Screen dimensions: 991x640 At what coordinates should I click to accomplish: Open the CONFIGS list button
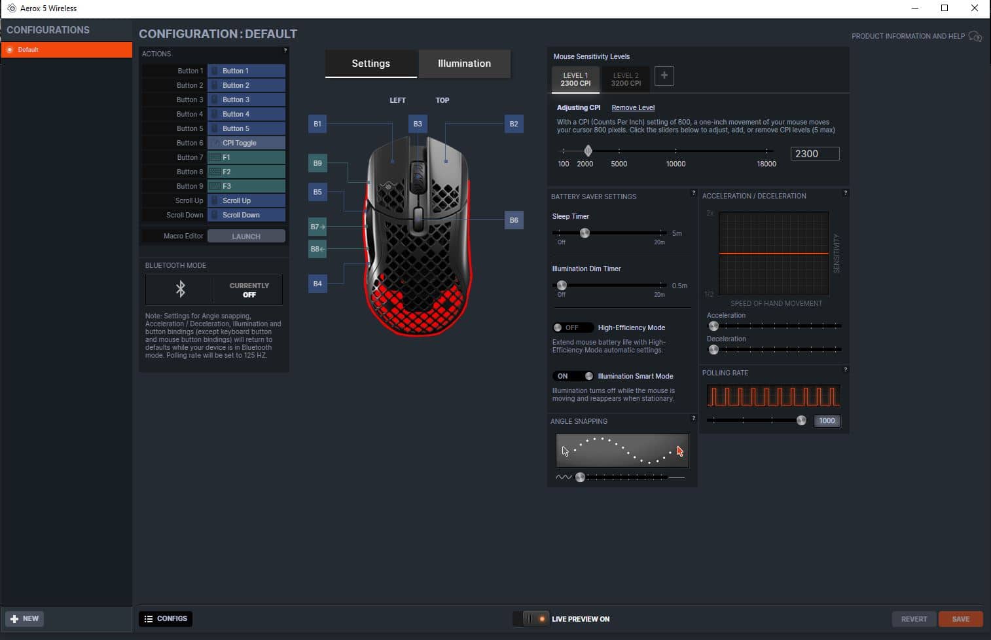(166, 618)
